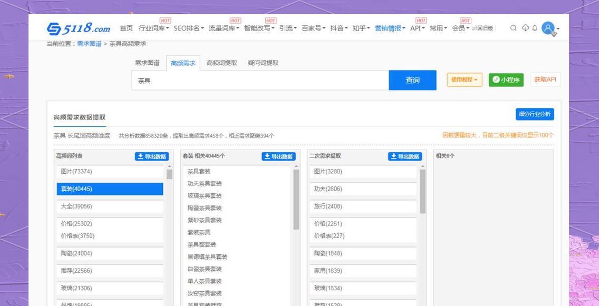Select 推荐(22566) entry
Viewport: 599px width, 306px height.
tap(110, 271)
